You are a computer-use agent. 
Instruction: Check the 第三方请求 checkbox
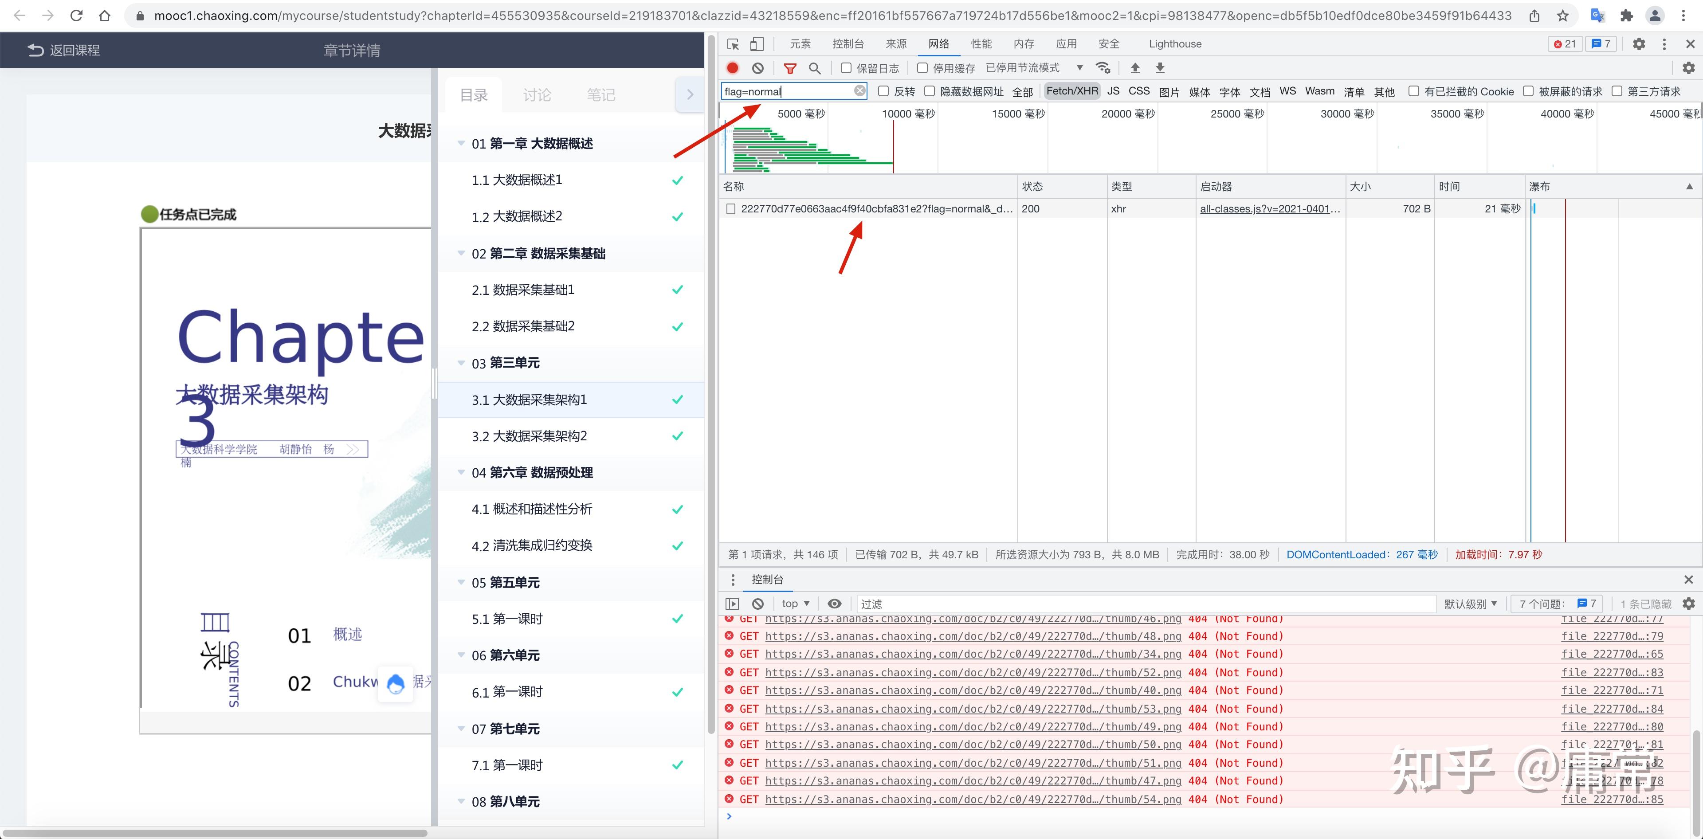point(1617,91)
